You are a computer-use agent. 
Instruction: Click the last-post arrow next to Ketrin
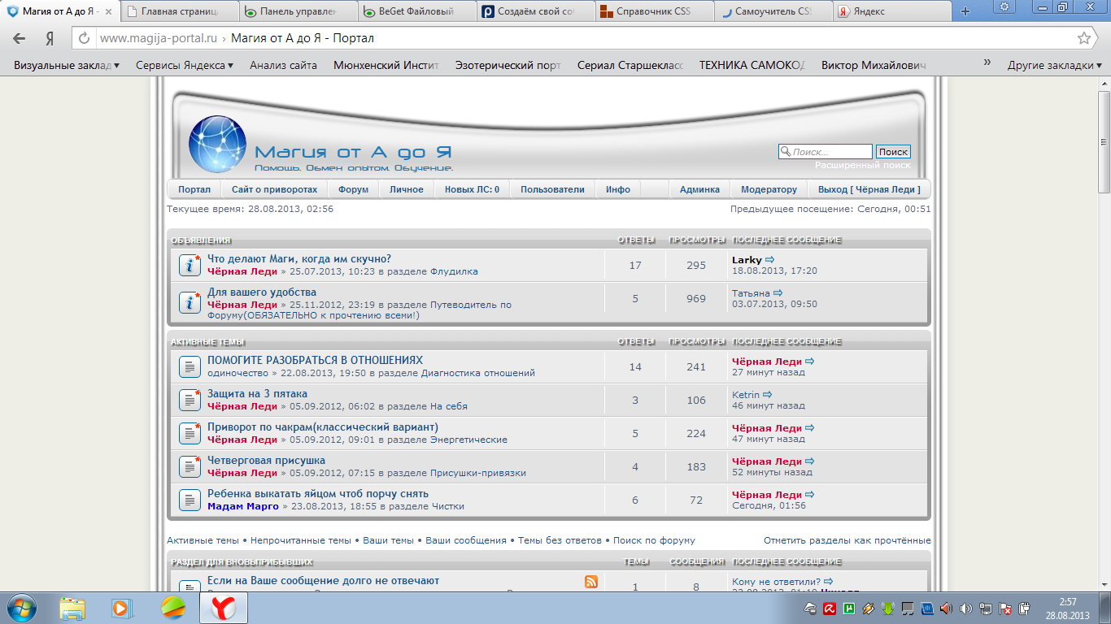pyautogui.click(x=768, y=395)
